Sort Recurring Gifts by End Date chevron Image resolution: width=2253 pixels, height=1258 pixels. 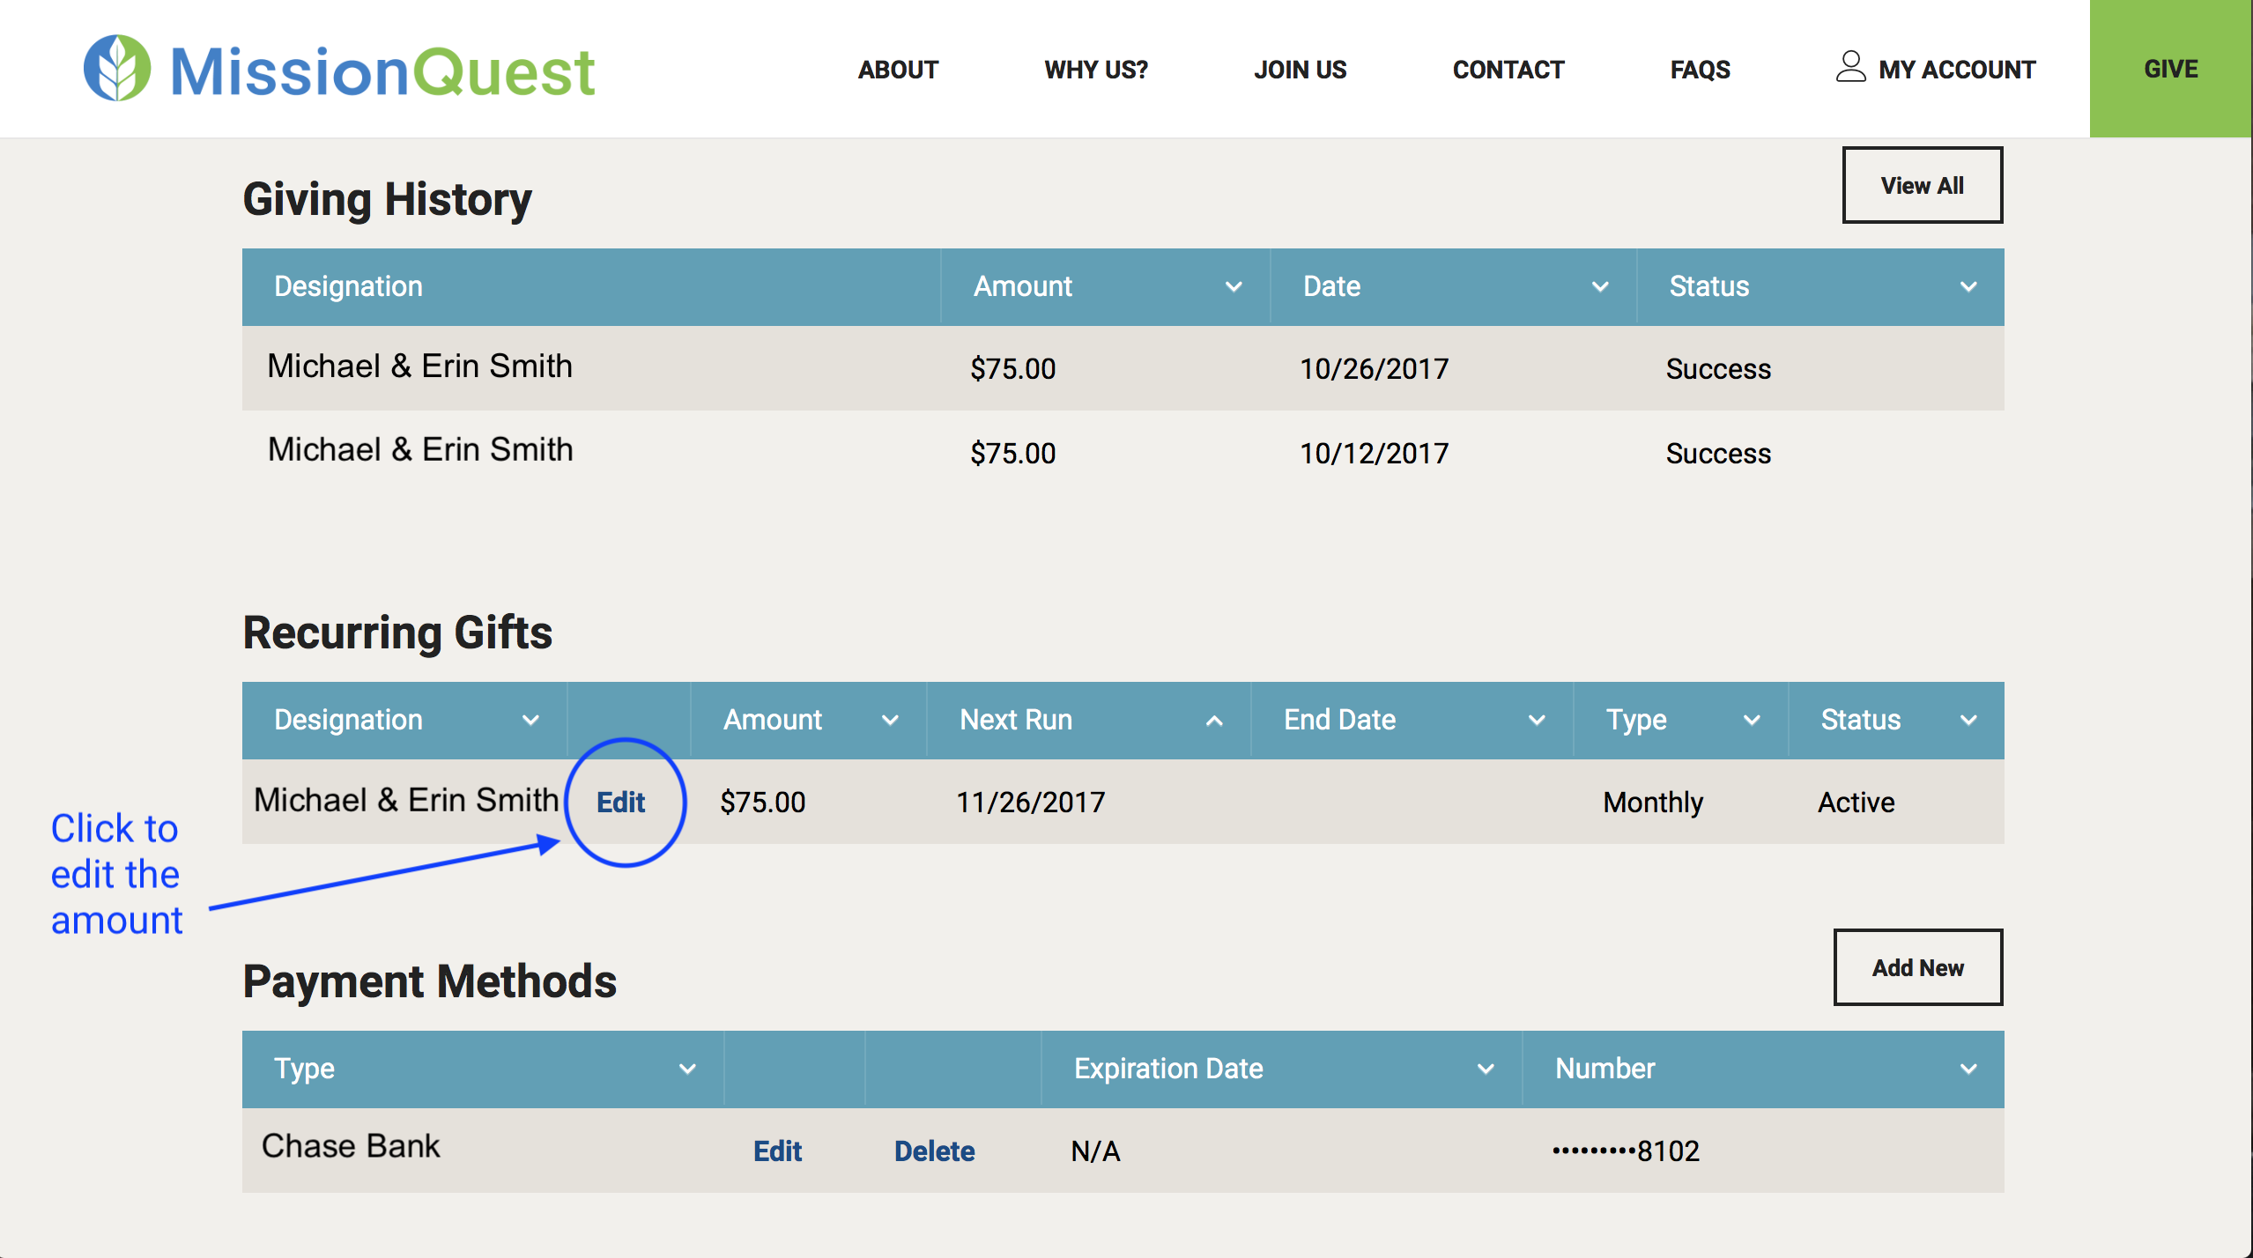[x=1537, y=721]
